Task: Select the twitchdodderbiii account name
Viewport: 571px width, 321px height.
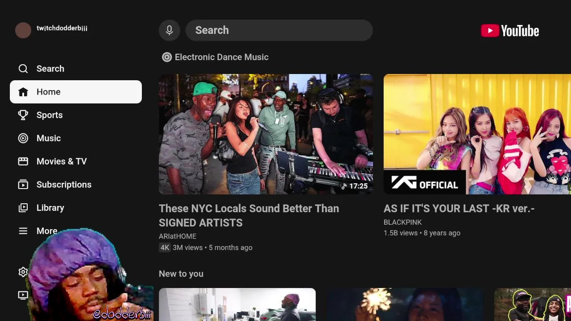Action: (x=62, y=28)
